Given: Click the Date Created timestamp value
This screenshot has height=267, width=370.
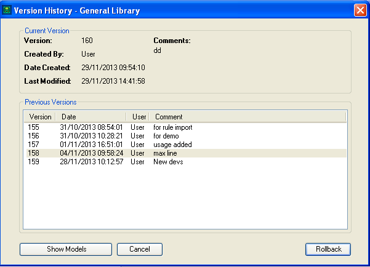Looking at the screenshot, I should click(x=113, y=68).
